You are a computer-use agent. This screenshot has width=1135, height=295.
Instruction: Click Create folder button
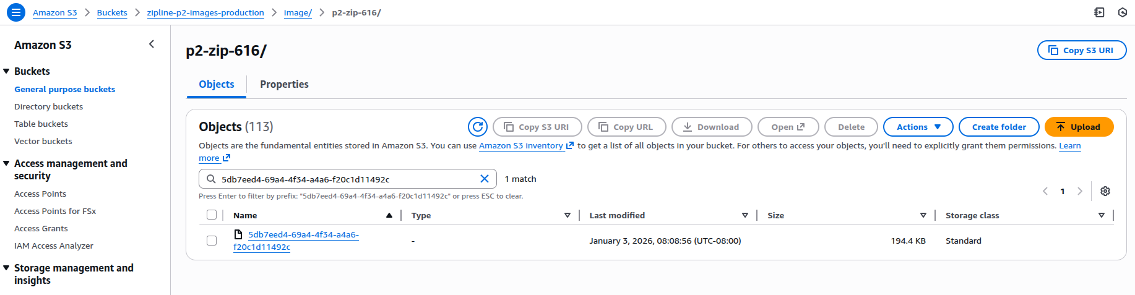[x=998, y=127]
